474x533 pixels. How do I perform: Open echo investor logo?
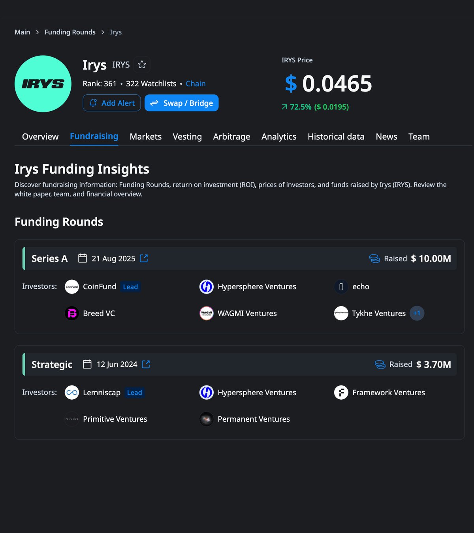341,287
